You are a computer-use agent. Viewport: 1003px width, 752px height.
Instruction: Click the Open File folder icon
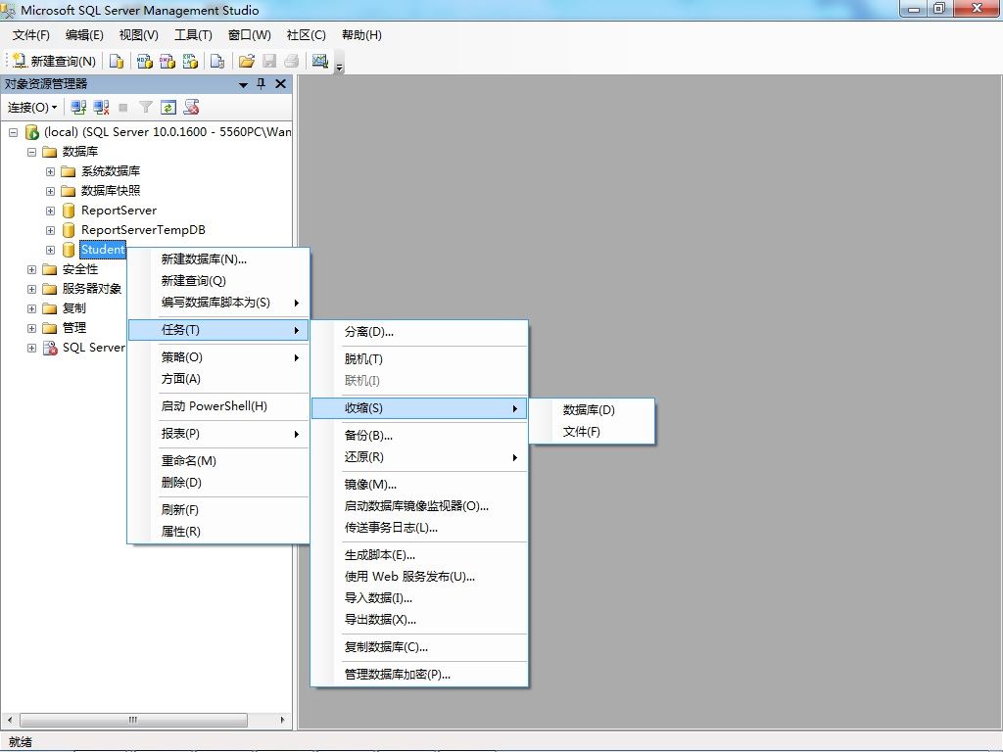[246, 61]
